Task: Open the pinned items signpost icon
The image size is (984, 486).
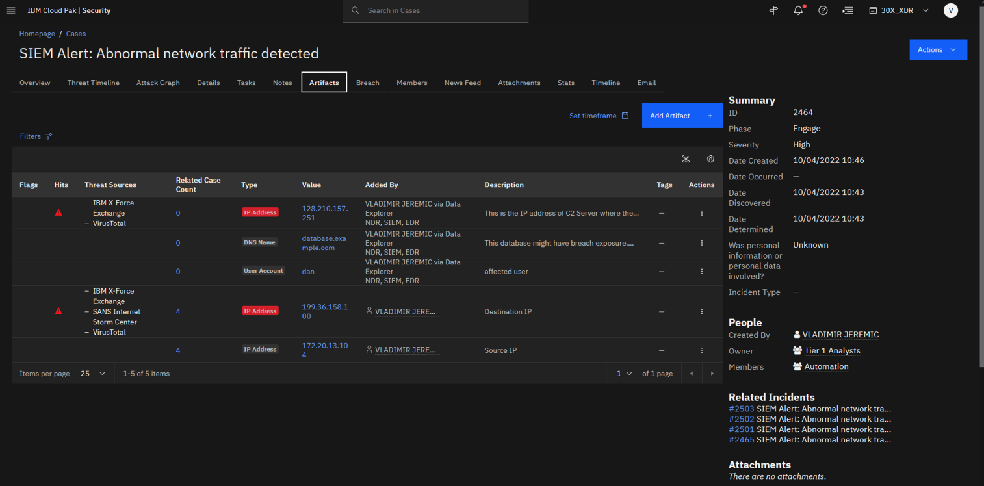Action: (x=773, y=10)
